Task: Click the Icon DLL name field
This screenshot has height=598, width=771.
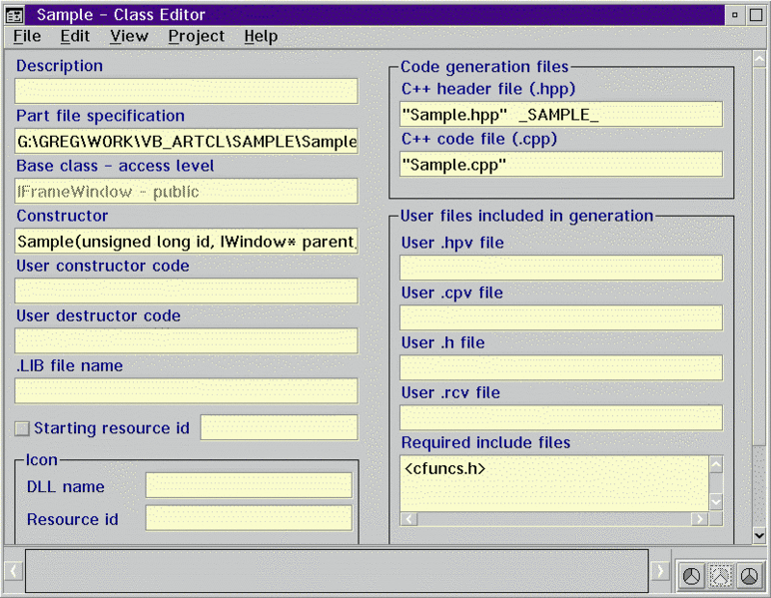Action: (x=249, y=485)
